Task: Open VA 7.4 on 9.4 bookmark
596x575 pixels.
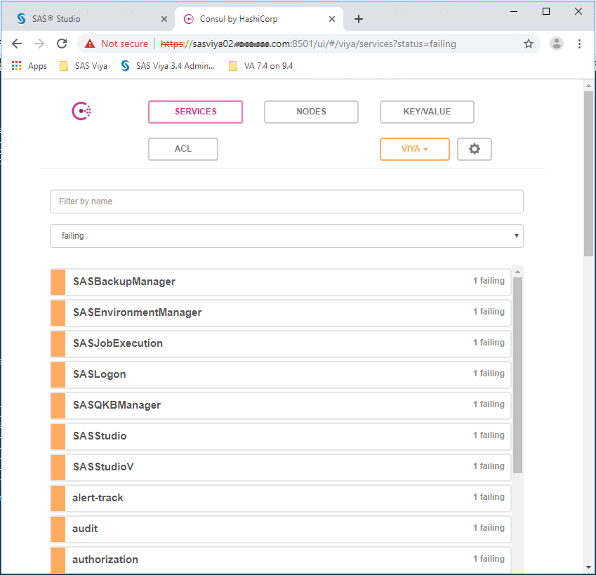Action: click(x=260, y=66)
